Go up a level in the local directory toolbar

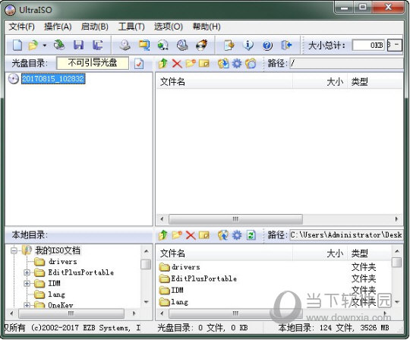coord(163,235)
